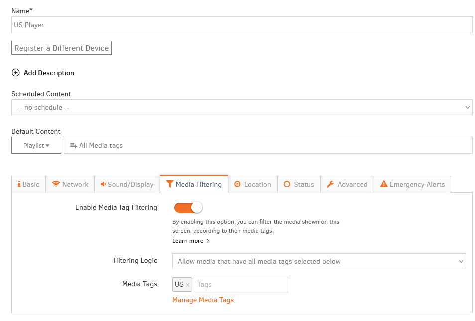Click the wrench icon on the Advanced tab

pos(330,184)
